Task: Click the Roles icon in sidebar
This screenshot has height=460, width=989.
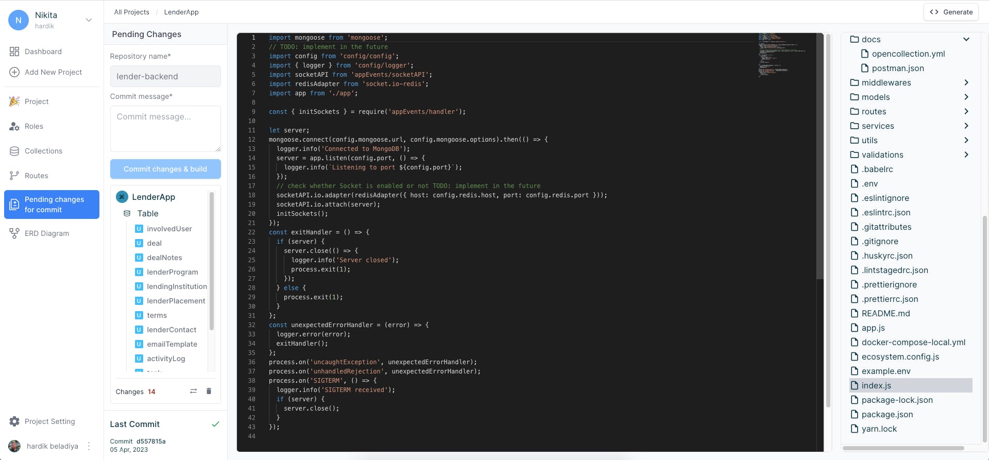Action: click(x=14, y=126)
